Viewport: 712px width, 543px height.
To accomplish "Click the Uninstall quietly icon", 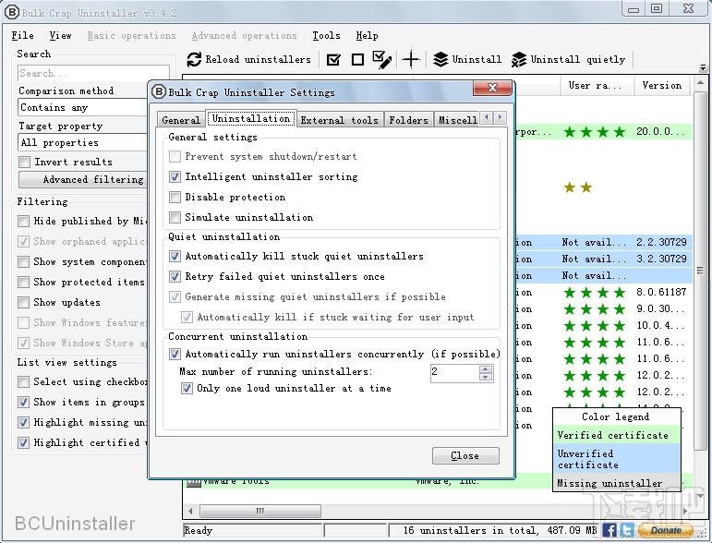I will tap(519, 59).
